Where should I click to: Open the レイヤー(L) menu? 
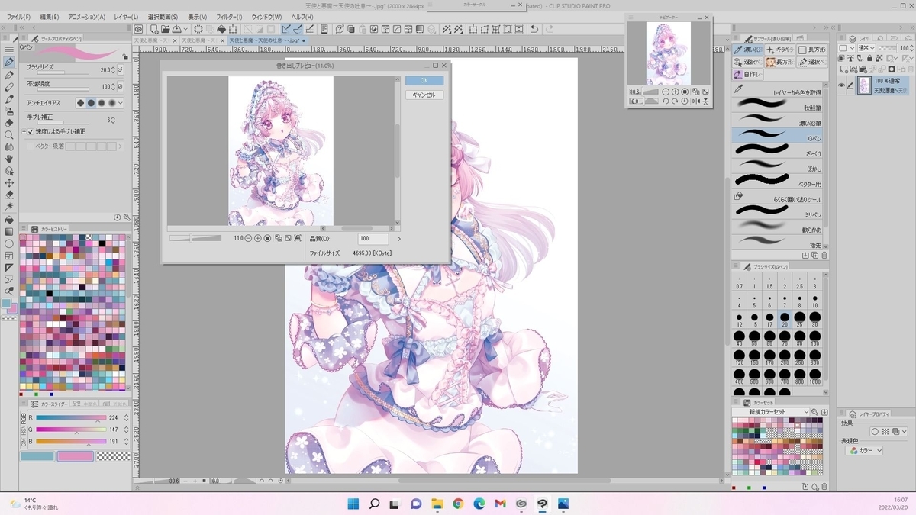tap(125, 17)
